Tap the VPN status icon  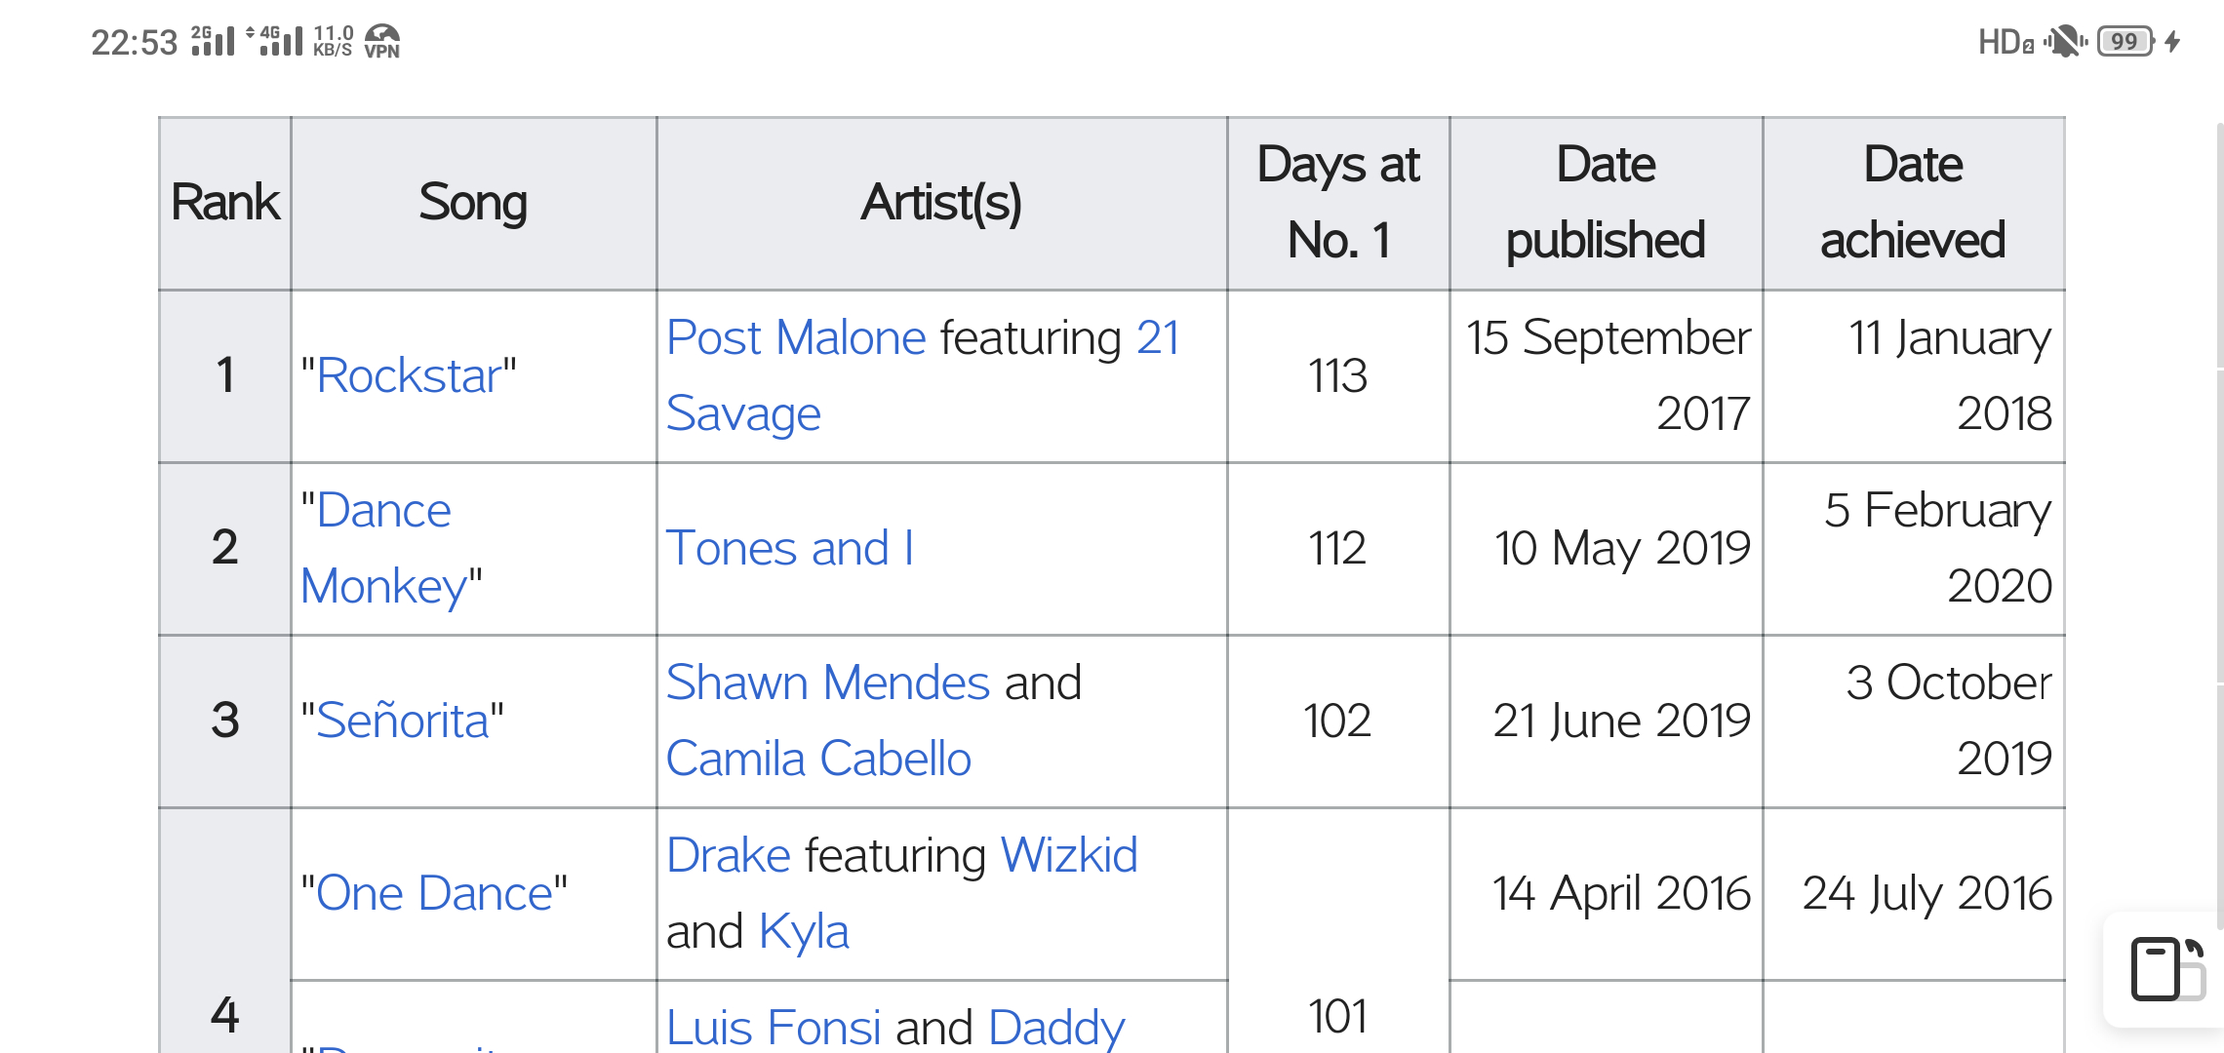(x=381, y=42)
